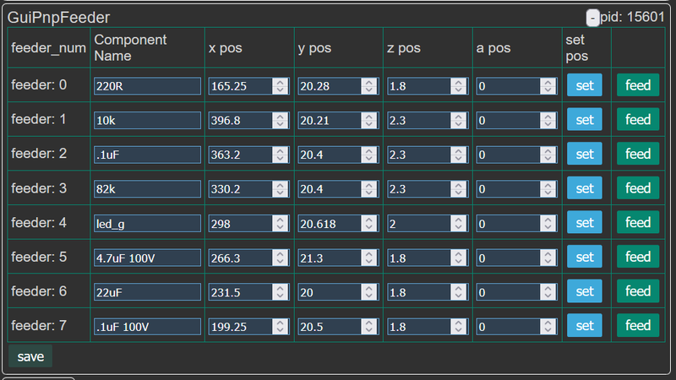Adjust a pos stepper for feeder 5

point(548,258)
